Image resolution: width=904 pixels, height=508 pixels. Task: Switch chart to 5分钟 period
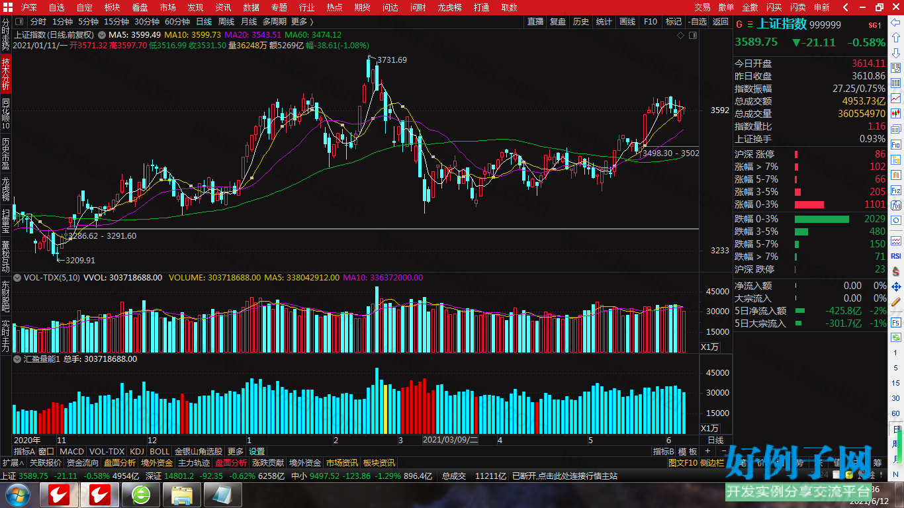(88, 21)
